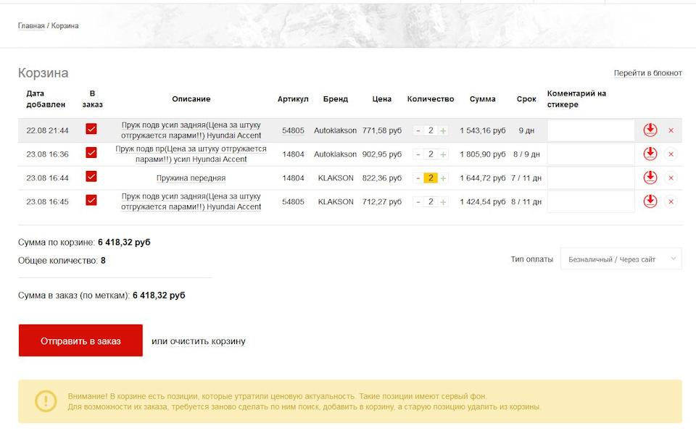Decrease quantity for 822,36 руб item
The width and height of the screenshot is (696, 431).
tap(418, 177)
